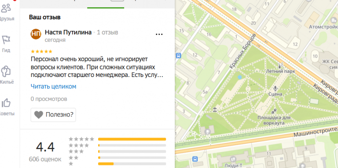Open Настя Путилина profile name
The width and height of the screenshot is (338, 168).
(x=68, y=33)
